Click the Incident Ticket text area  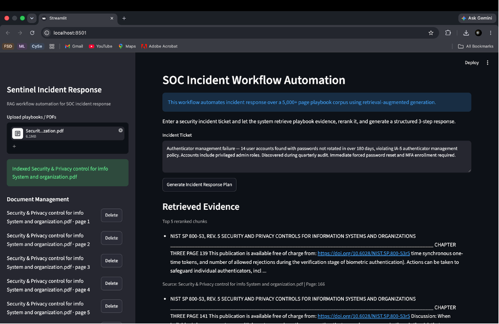click(x=317, y=156)
